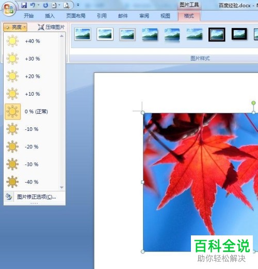Click the Redo repeat icon
Image resolution: width=258 pixels, height=269 pixels.
pos(45,5)
